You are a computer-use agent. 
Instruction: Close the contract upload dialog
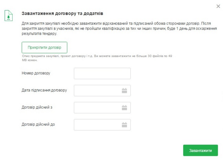click(x=218, y=6)
